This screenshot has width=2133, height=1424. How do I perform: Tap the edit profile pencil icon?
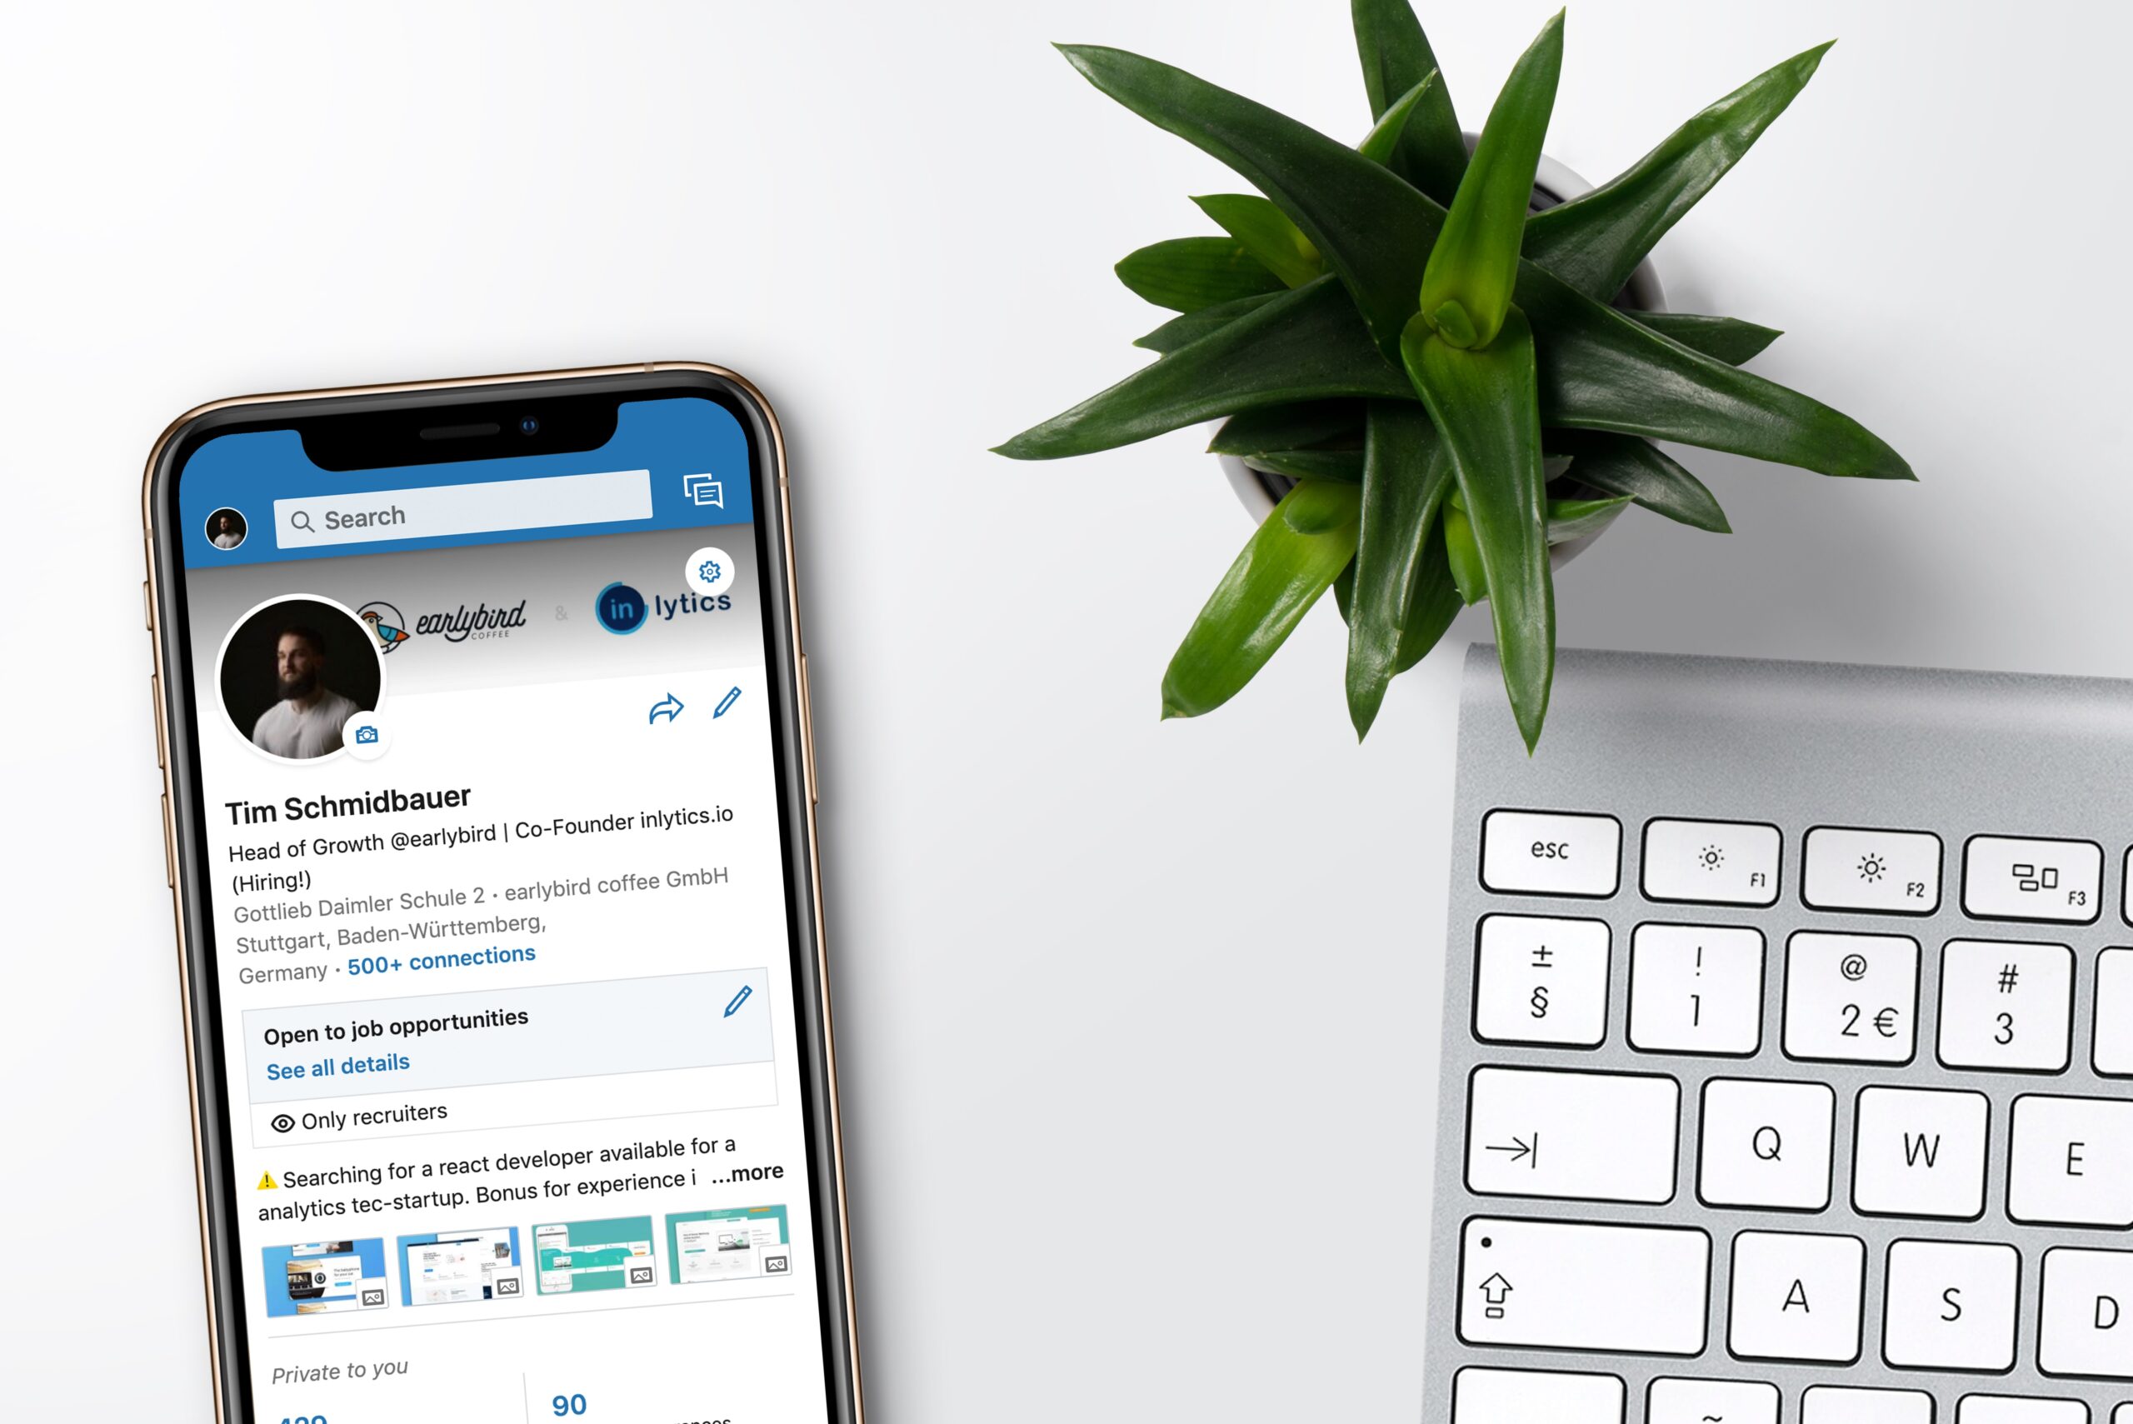pyautogui.click(x=727, y=704)
